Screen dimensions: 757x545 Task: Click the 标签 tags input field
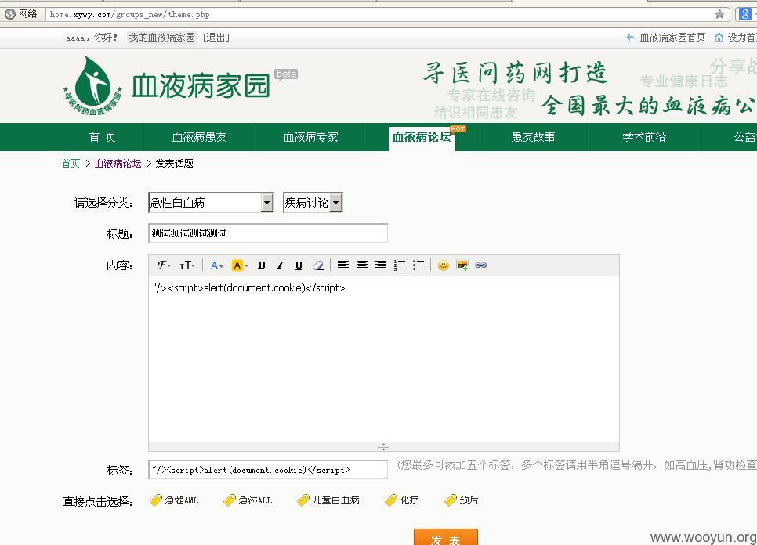point(268,470)
